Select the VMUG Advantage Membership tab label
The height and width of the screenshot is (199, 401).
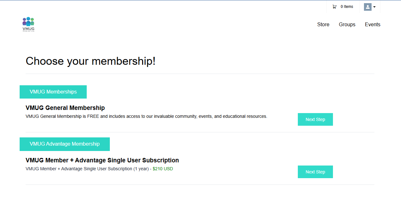pos(65,144)
